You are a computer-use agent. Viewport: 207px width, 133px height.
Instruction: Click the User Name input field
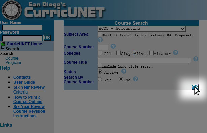(x=22, y=28)
